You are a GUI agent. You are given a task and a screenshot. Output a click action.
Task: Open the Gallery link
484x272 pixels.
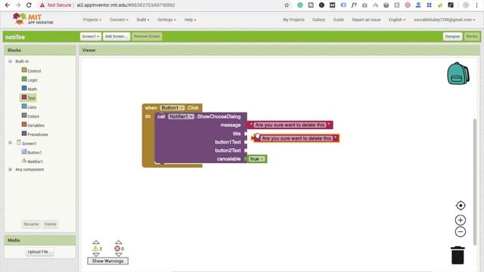[318, 20]
